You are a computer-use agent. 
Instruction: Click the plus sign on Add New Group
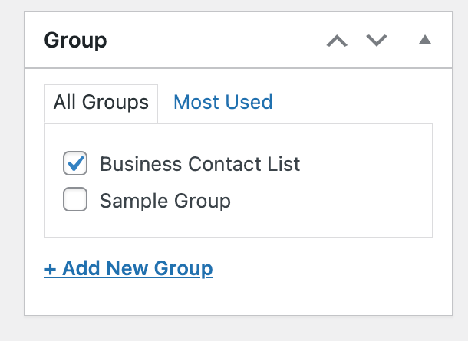click(x=50, y=269)
